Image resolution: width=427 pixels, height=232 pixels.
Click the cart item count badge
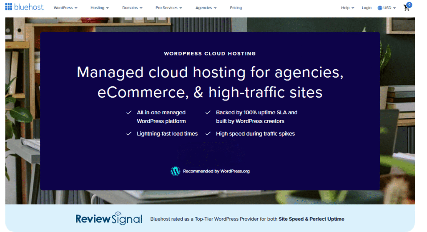pyautogui.click(x=409, y=4)
